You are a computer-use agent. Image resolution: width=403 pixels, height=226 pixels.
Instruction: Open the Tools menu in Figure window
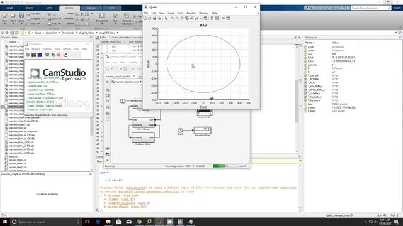tap(180, 13)
